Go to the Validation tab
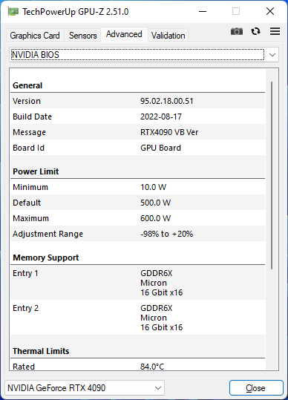The height and width of the screenshot is (400, 288). point(168,36)
